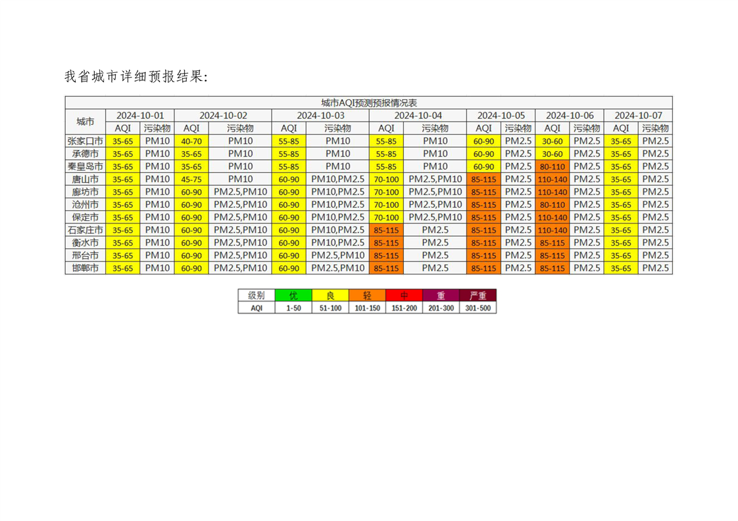738x521 pixels.
Task: Click the 级别 label in the legend
Action: click(x=257, y=296)
